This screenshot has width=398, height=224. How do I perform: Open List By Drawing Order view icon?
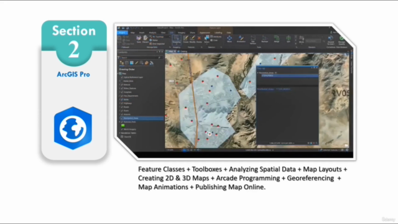point(122,63)
